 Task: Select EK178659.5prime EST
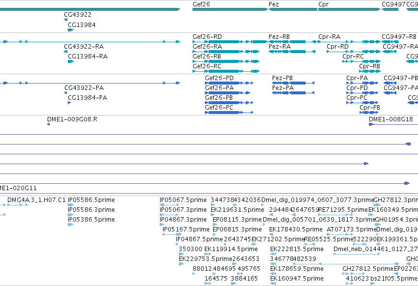297,269
